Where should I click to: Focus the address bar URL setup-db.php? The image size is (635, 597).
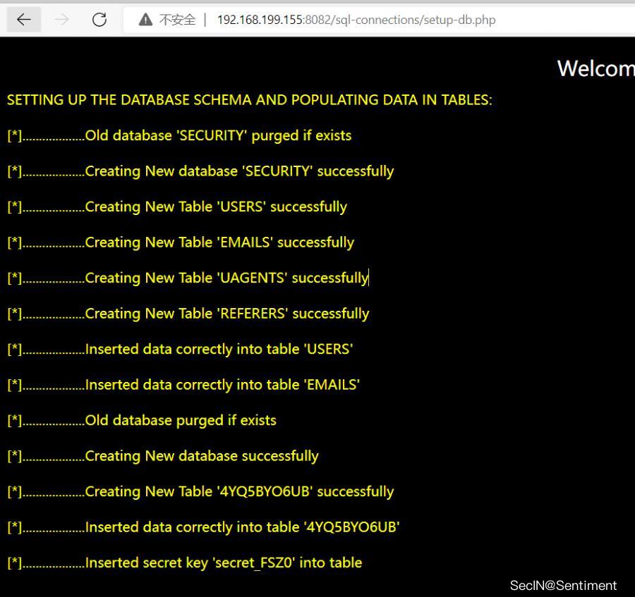[356, 20]
